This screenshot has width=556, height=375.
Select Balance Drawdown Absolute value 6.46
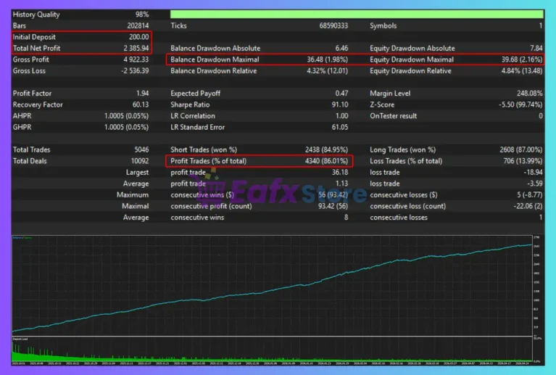[341, 49]
